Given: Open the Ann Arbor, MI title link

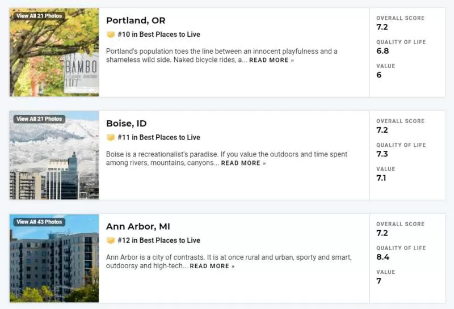Looking at the screenshot, I should click(x=138, y=227).
